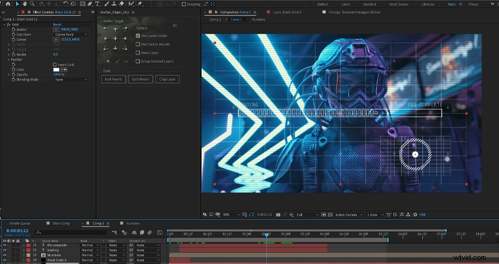This screenshot has width=499, height=264.
Task: Switch to the Render Queue tab
Action: pos(20,223)
